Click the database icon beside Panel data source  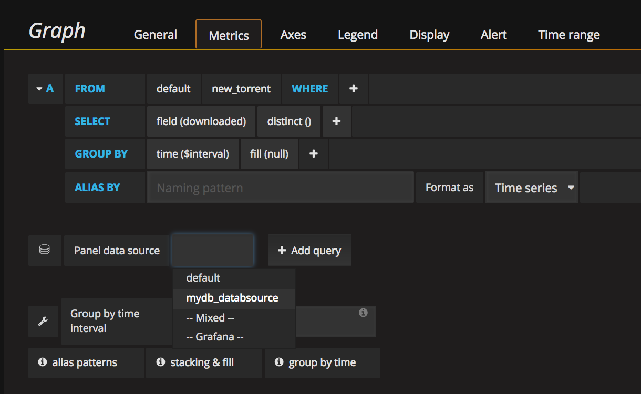[45, 250]
